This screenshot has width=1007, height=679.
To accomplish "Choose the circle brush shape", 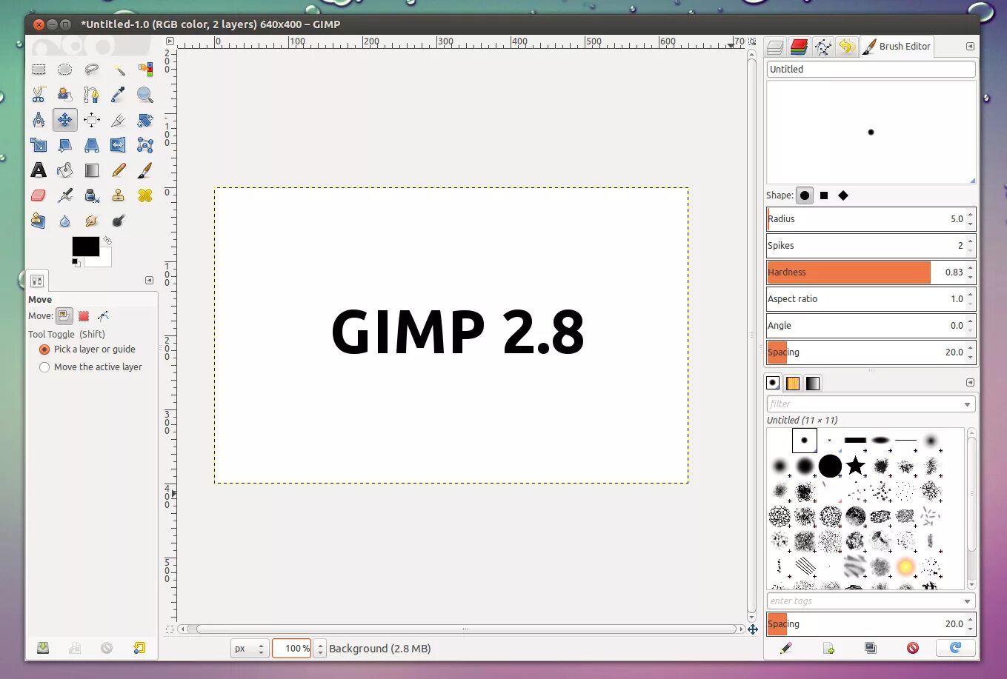I will click(x=805, y=195).
